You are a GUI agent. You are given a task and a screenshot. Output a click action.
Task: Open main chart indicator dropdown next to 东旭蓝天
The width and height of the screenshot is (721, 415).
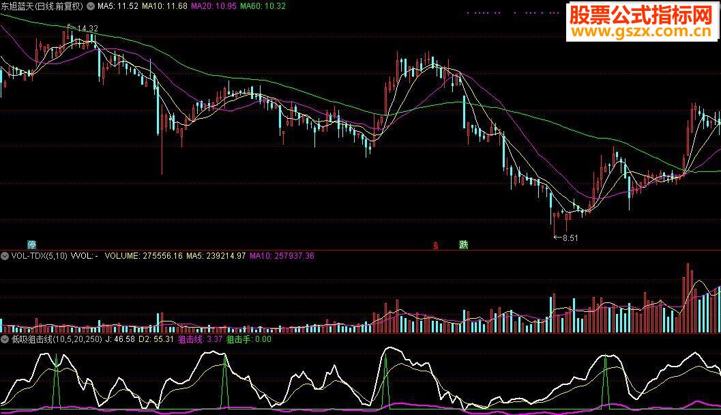pos(91,6)
